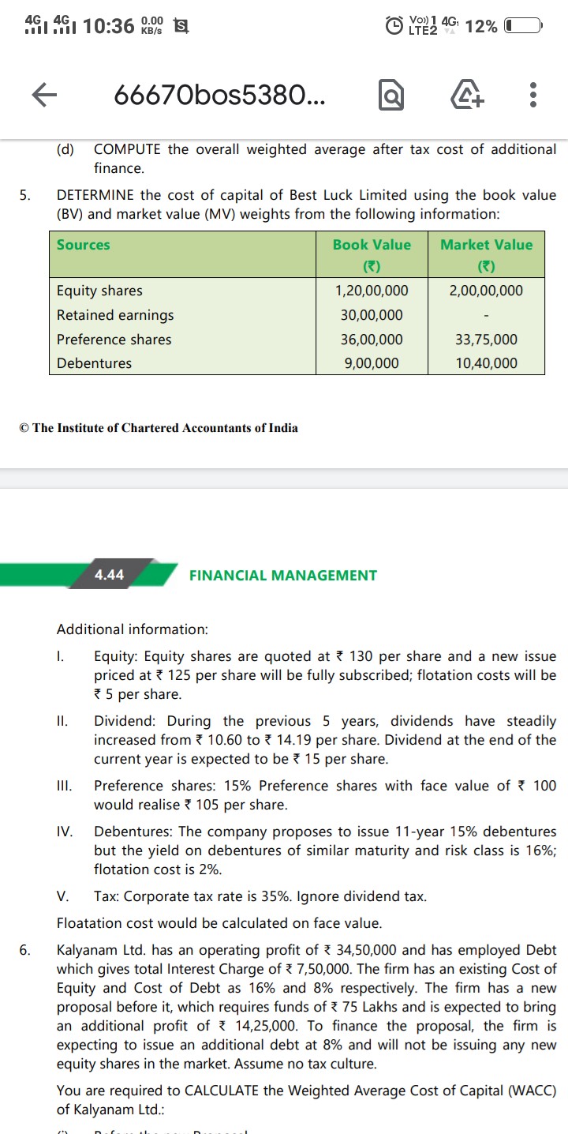Open the three-dot more options menu
568x1134 pixels.
point(533,96)
